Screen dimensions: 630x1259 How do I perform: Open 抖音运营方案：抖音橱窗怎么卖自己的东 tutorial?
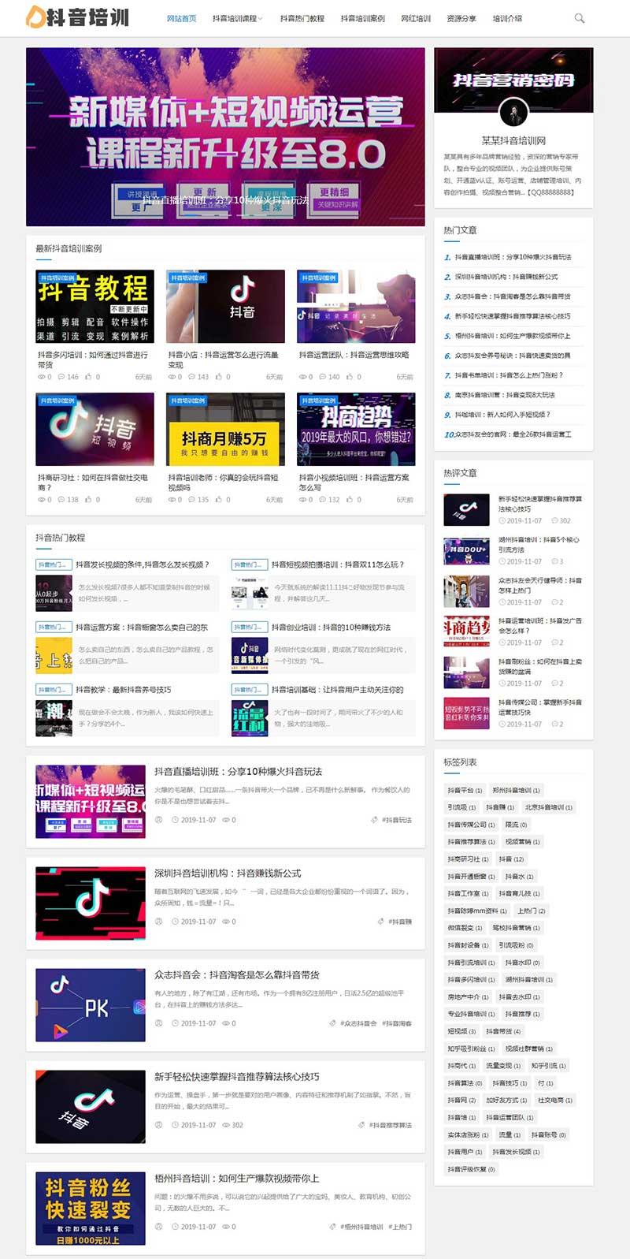coord(142,628)
